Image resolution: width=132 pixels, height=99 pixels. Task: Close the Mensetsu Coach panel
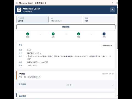117,3
